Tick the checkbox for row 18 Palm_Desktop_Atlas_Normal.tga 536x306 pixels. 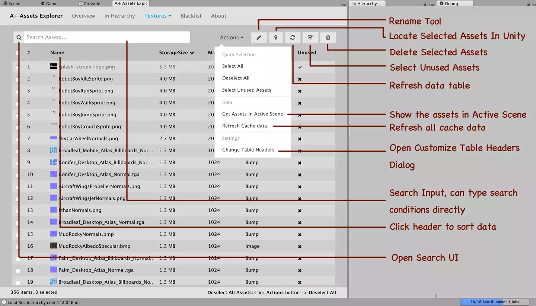[x=18, y=271]
